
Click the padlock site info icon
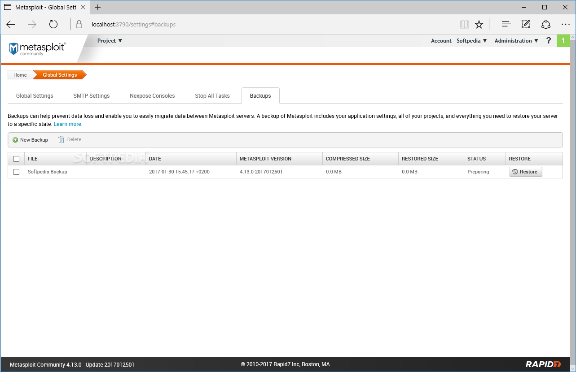click(79, 24)
